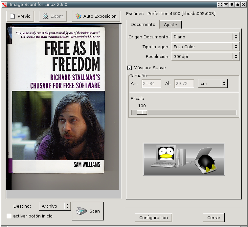This screenshot has height=227, width=248.
Task: Click the fullscreen titlebar icon
Action: pos(220,5)
